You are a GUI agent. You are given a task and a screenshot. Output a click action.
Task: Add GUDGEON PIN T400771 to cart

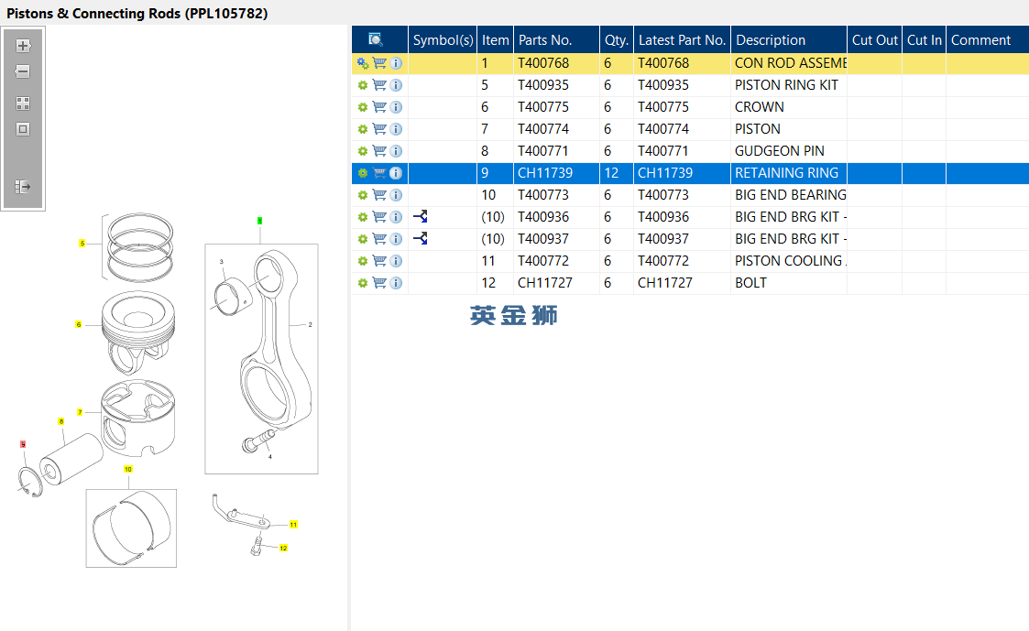coord(379,151)
